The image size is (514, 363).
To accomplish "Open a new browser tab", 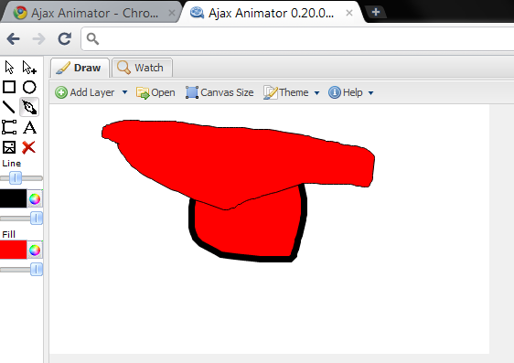I will tap(376, 13).
